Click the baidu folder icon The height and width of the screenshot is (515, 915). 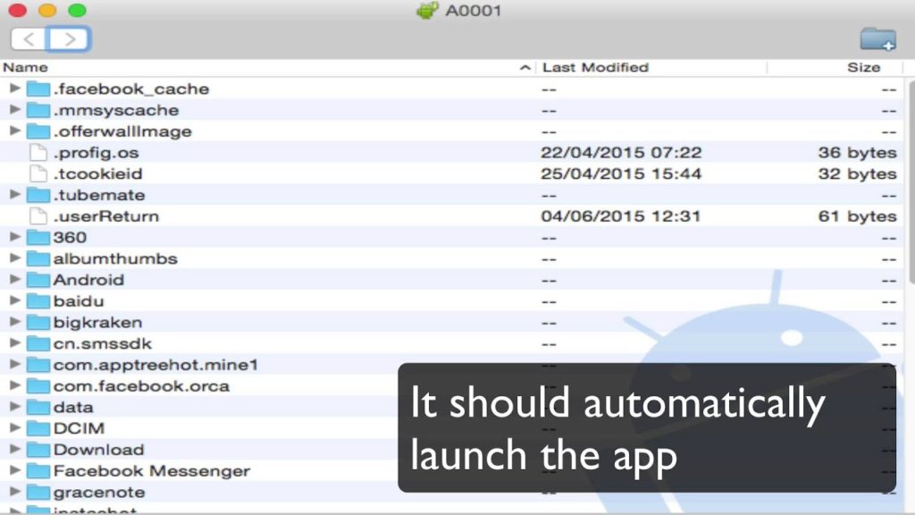pyautogui.click(x=38, y=300)
